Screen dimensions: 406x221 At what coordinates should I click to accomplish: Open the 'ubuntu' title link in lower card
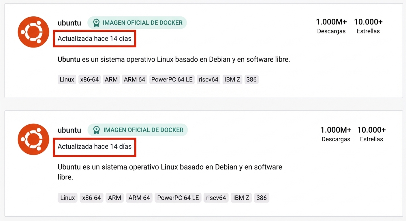coord(69,130)
